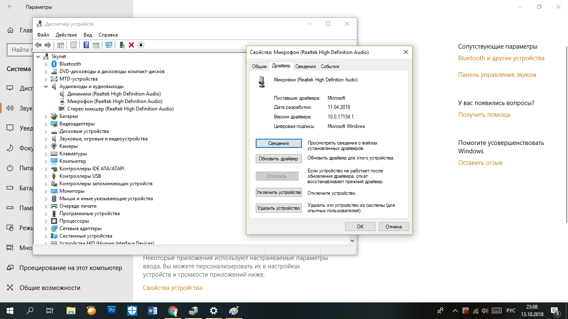Click the microphone icon in the Properties dialog
The height and width of the screenshot is (319, 568).
pyautogui.click(x=262, y=81)
